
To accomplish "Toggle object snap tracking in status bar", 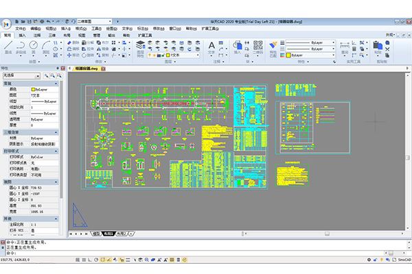I will (x=108, y=260).
